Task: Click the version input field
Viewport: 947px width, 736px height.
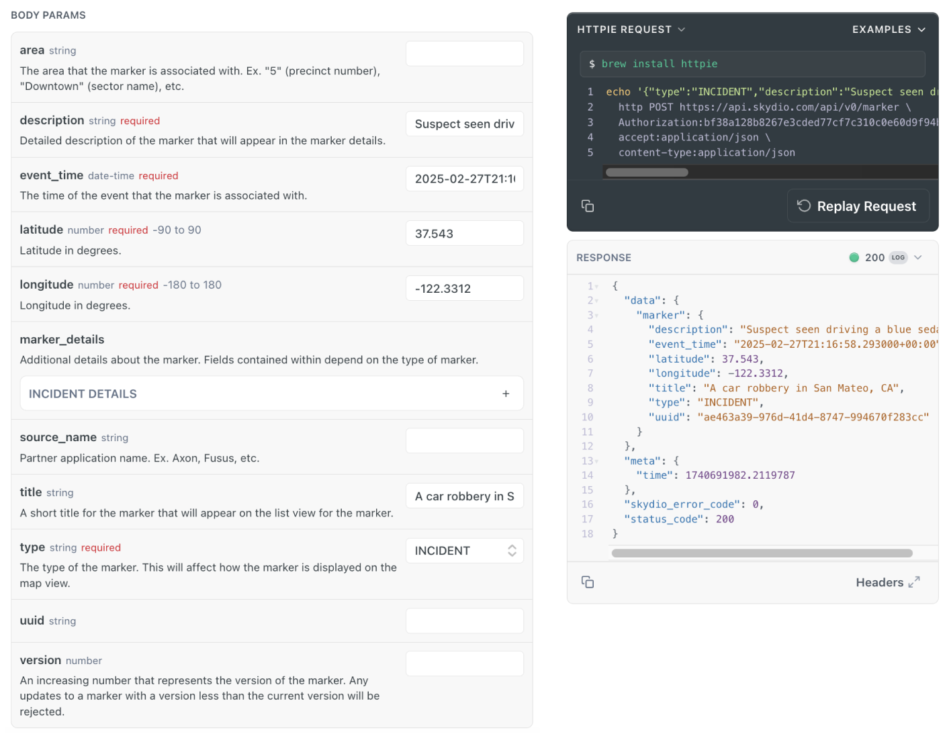Action: [x=464, y=663]
